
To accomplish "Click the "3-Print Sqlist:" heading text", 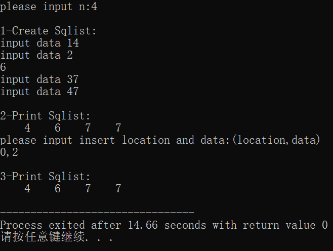I will point(46,177).
